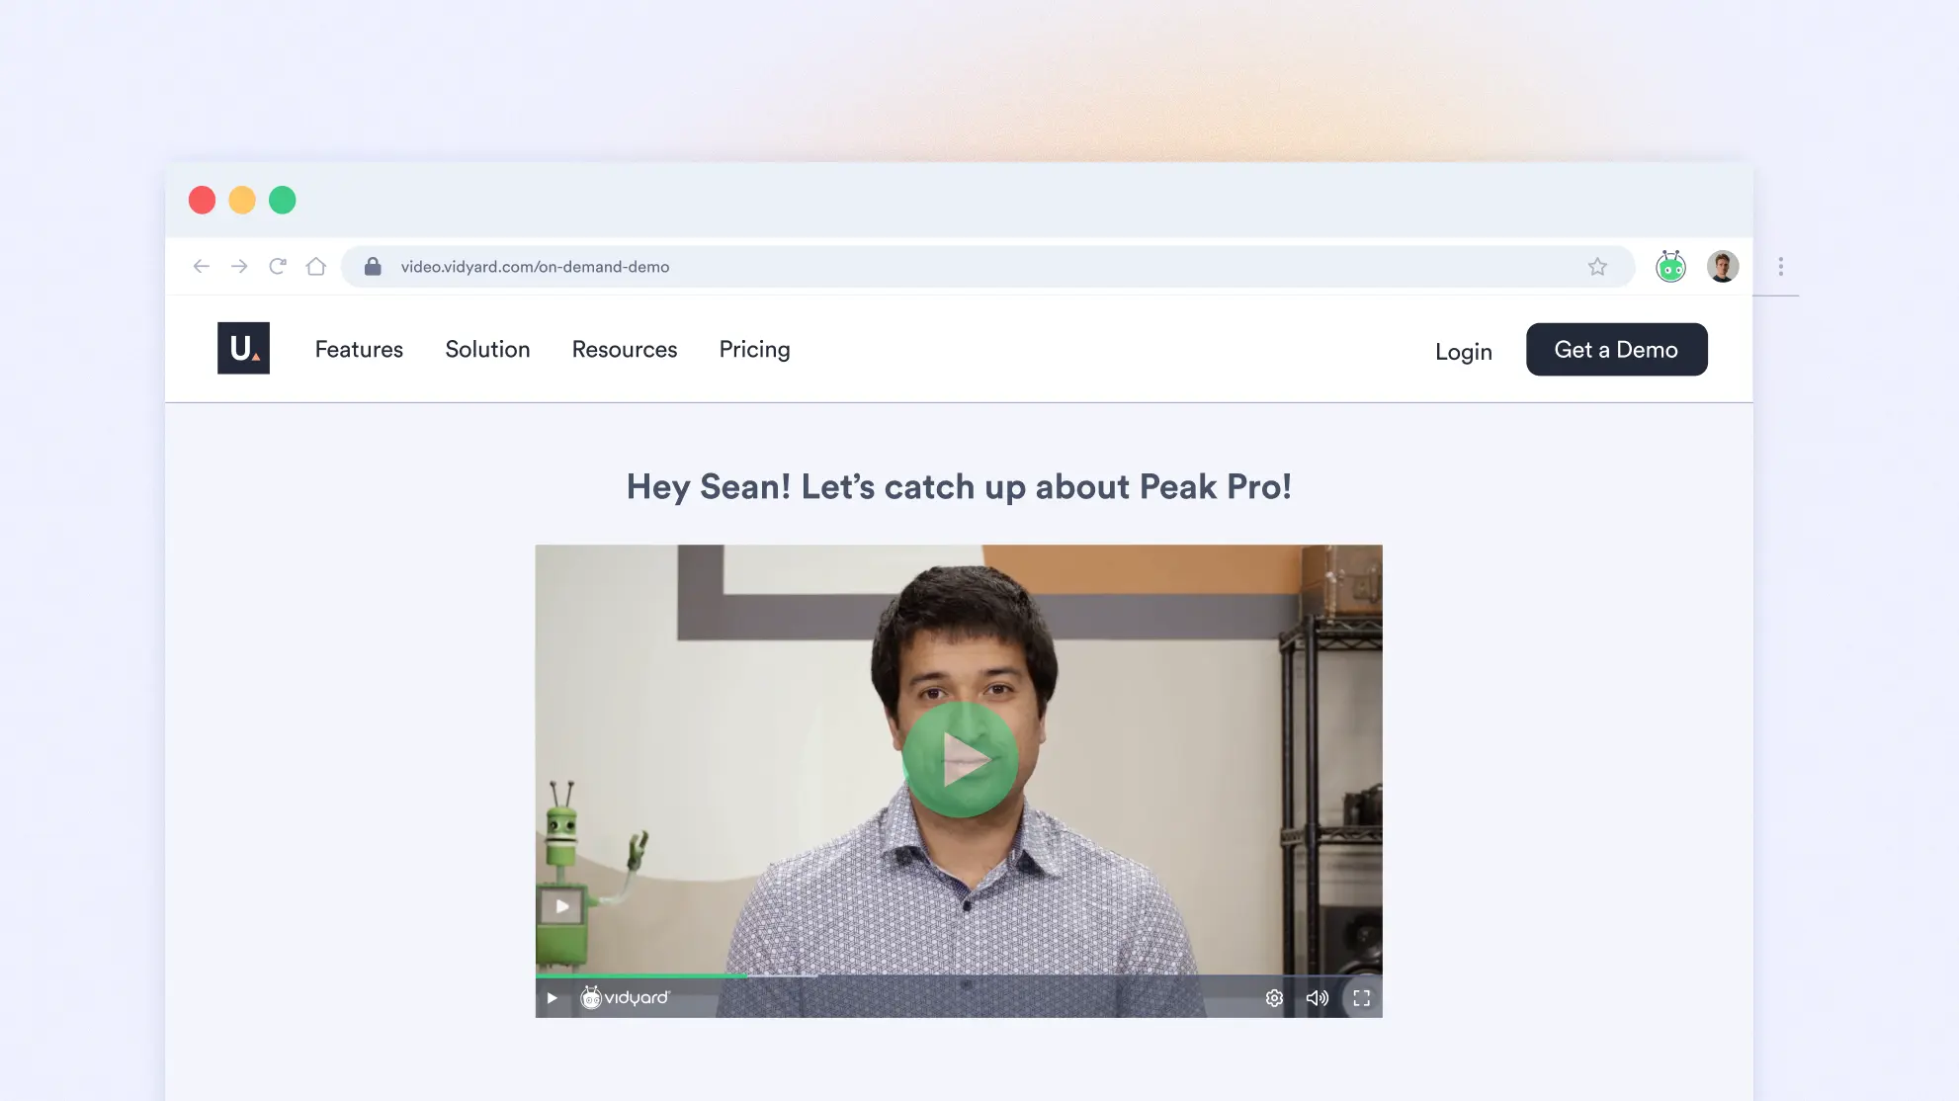Open the Features menu

(359, 349)
